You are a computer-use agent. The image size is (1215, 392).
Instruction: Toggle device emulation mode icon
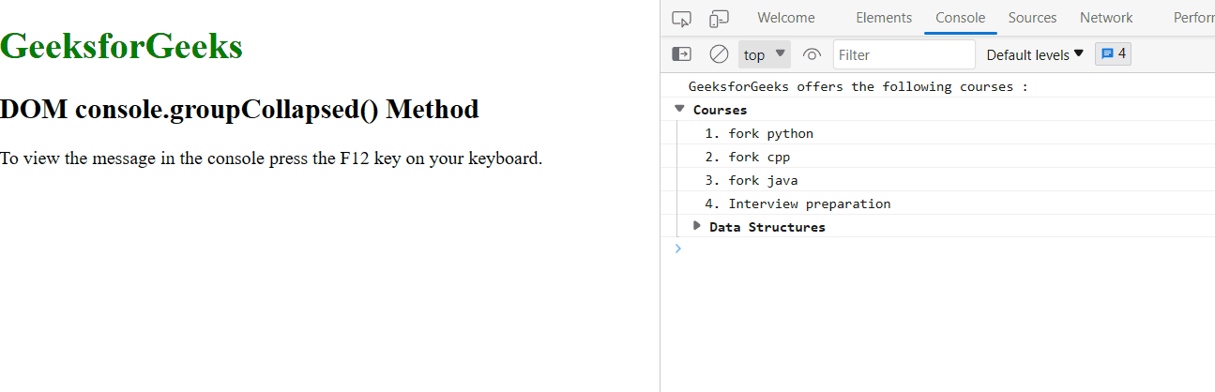(719, 19)
